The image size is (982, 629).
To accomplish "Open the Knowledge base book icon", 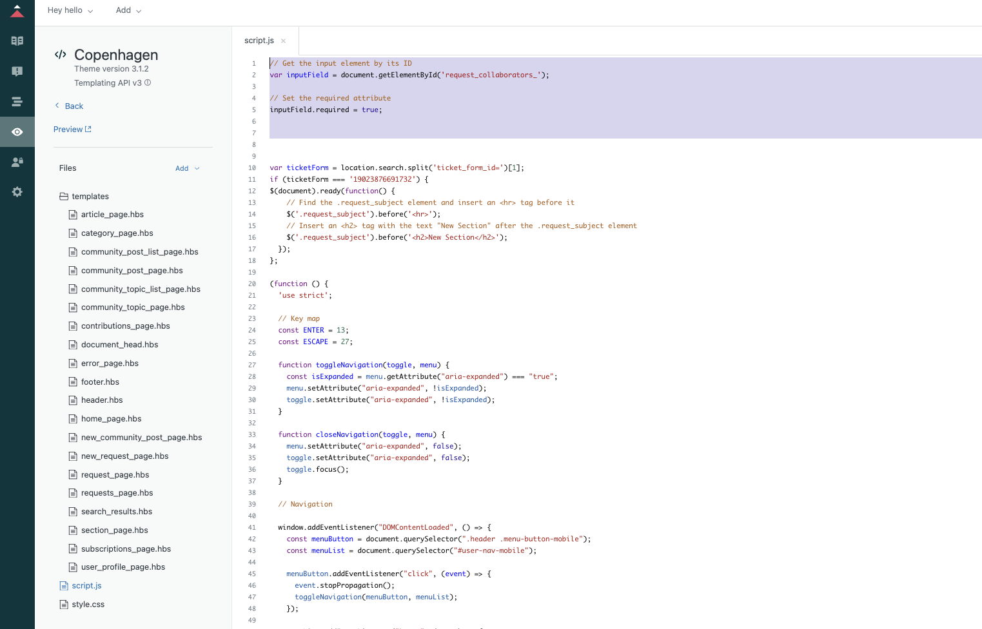I will click(17, 41).
